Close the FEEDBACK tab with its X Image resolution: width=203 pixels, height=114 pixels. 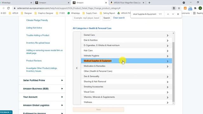11,112
